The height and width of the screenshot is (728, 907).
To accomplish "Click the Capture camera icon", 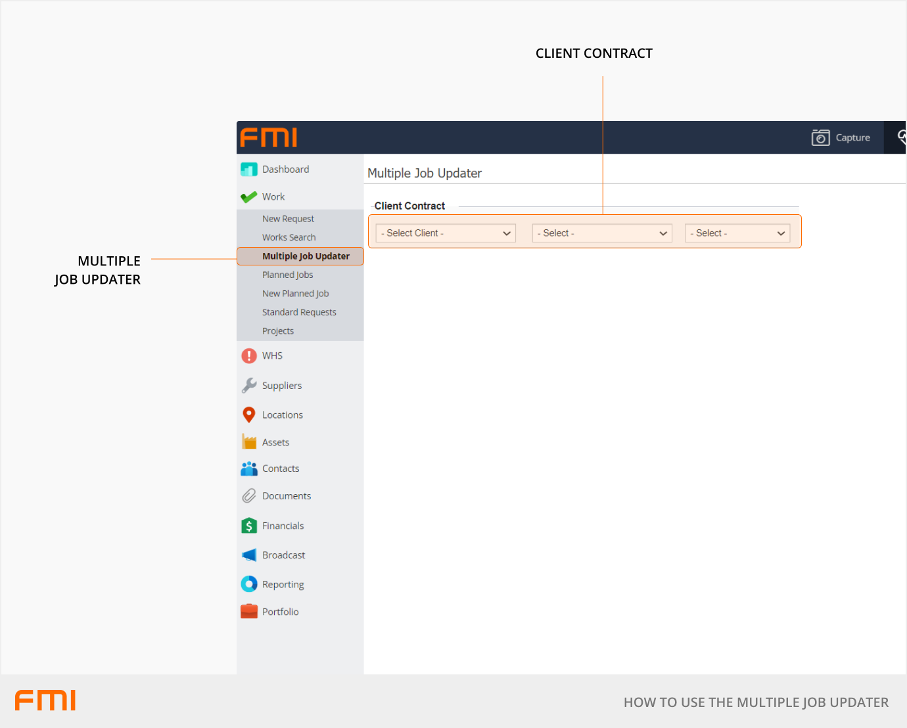I will tap(820, 137).
